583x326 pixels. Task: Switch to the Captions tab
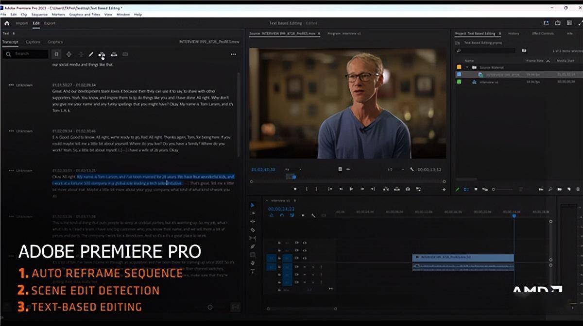(x=33, y=42)
